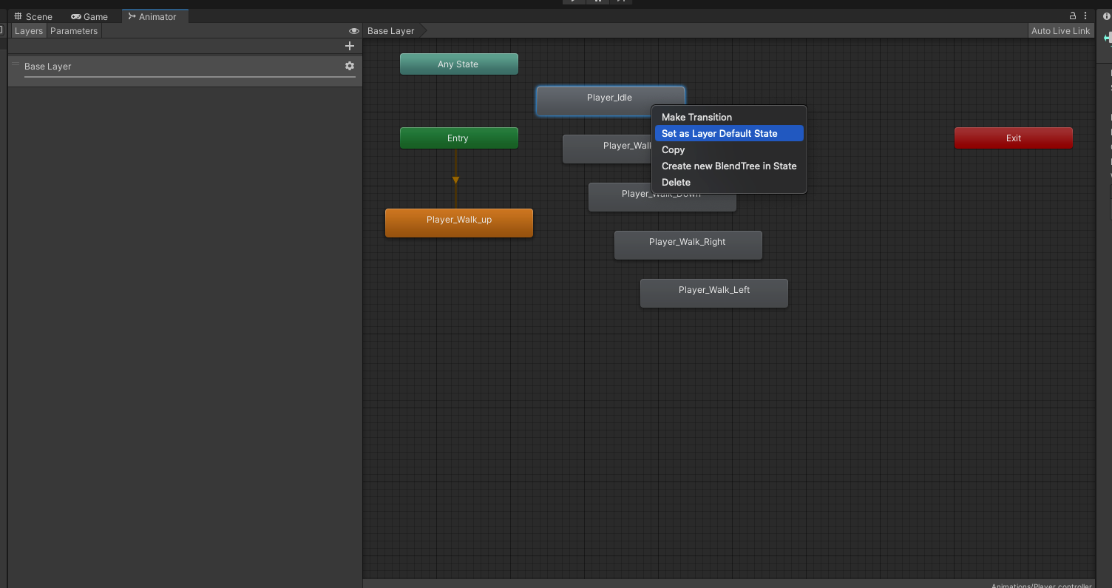The height and width of the screenshot is (588, 1112).
Task: Select the Layers tab
Action: 29,31
